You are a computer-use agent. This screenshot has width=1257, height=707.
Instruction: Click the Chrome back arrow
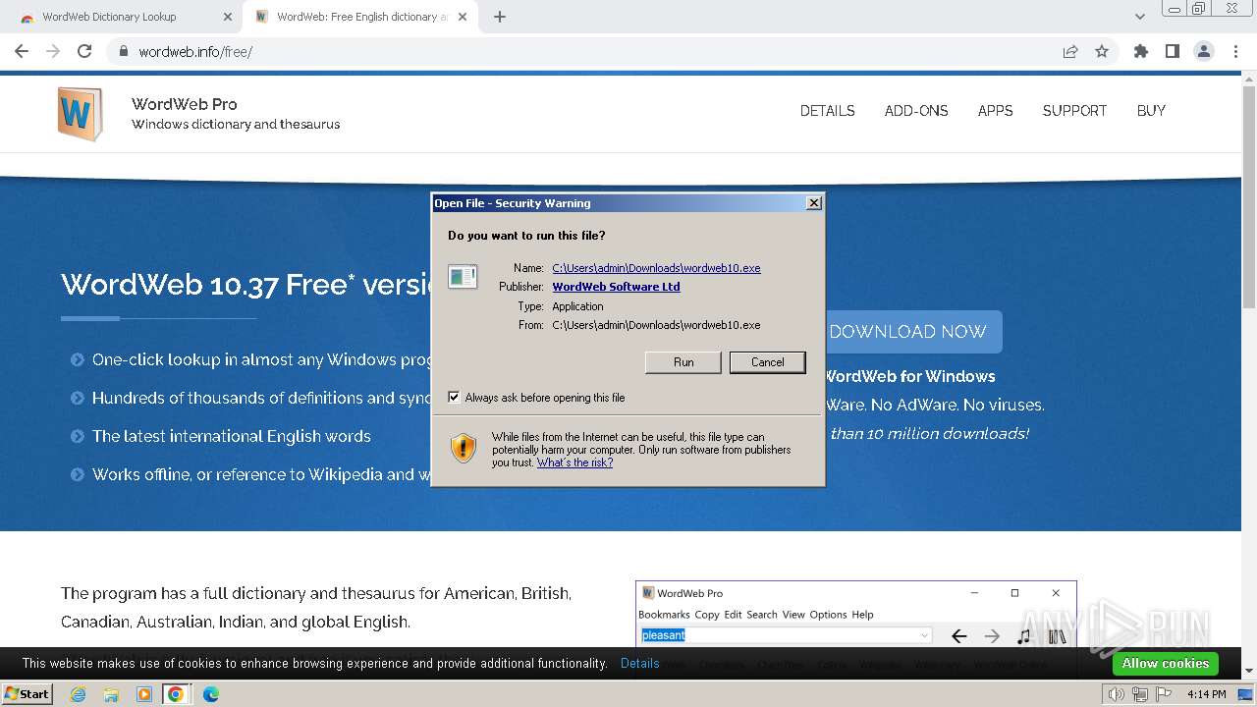point(22,51)
